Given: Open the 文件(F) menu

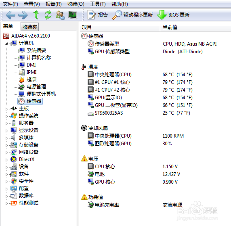Looking at the screenshot, I should (10, 4).
